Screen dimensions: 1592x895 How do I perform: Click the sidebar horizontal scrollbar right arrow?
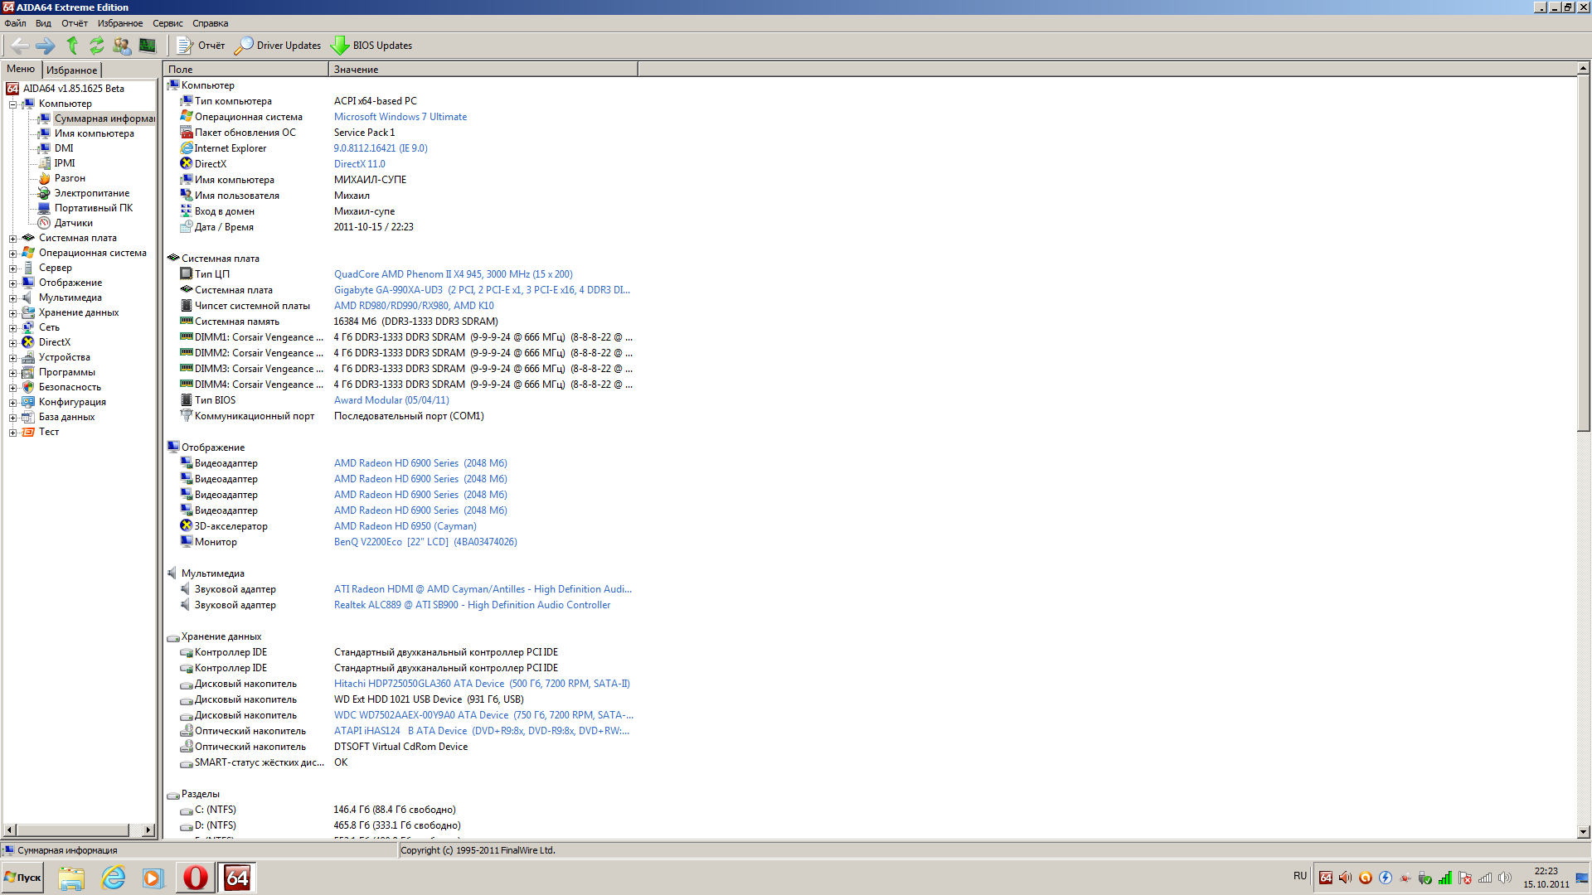coord(148,830)
